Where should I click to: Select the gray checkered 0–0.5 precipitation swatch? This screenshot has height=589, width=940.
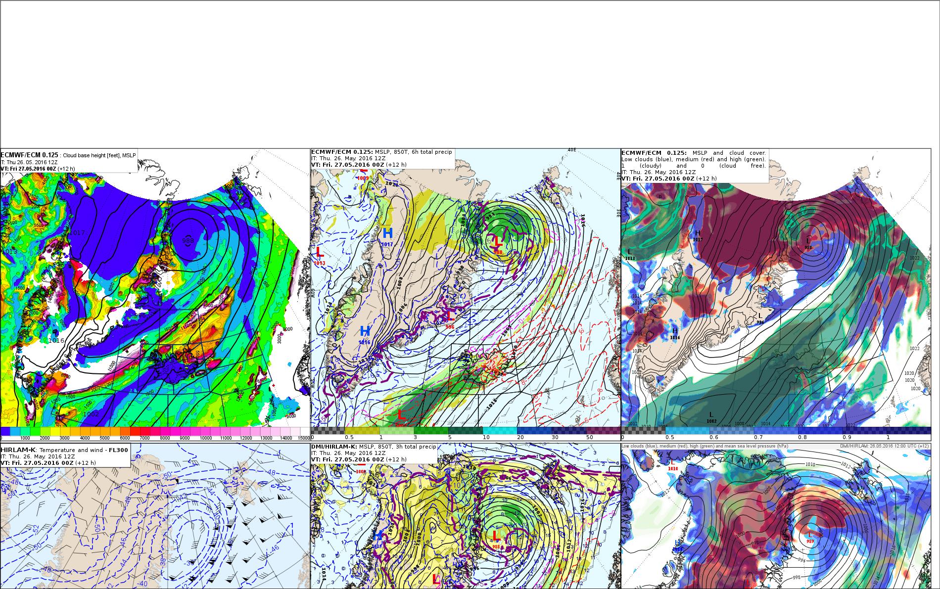328,430
